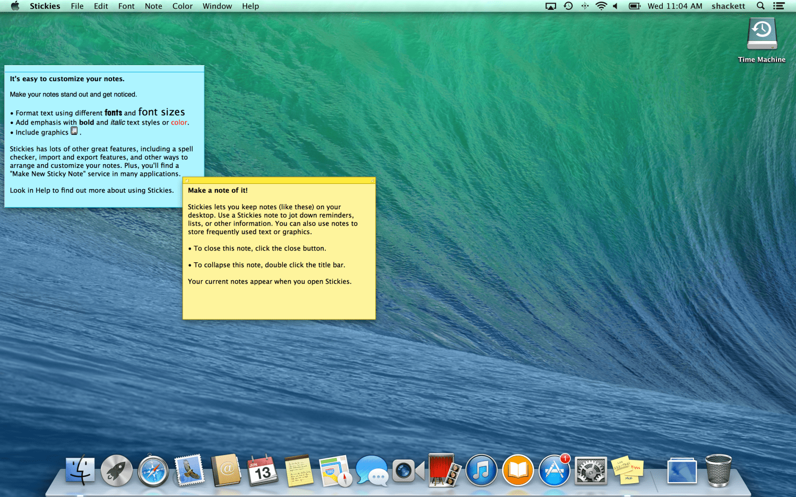Click the yellow note's zoom corner button
This screenshot has height=497, width=796.
coord(372,181)
